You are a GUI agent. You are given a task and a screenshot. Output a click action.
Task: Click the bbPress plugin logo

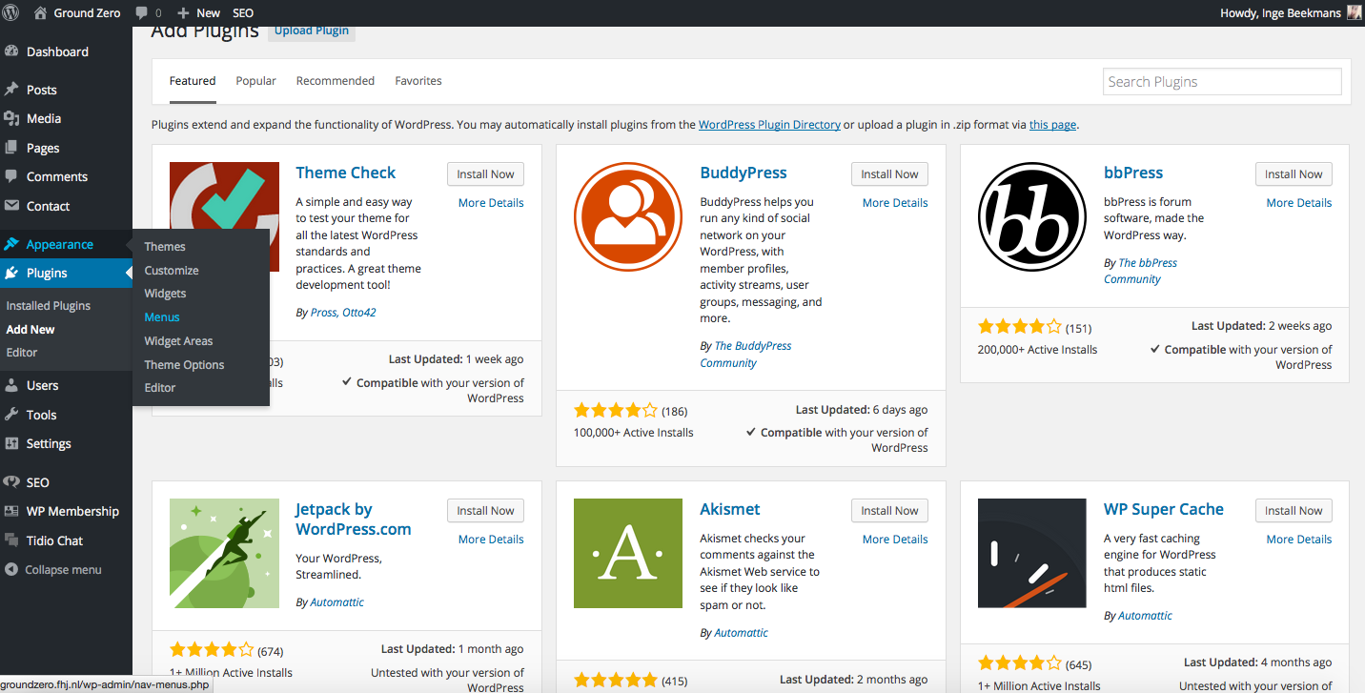click(1032, 216)
